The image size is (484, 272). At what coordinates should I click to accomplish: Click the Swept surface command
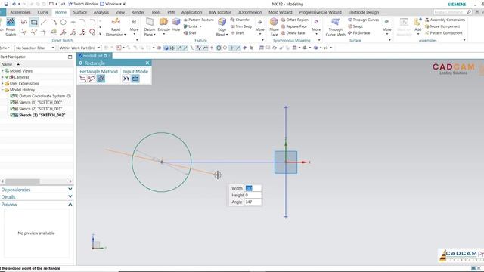pos(355,26)
